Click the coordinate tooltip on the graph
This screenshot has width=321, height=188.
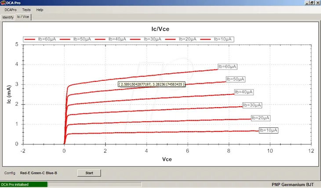tap(152, 84)
